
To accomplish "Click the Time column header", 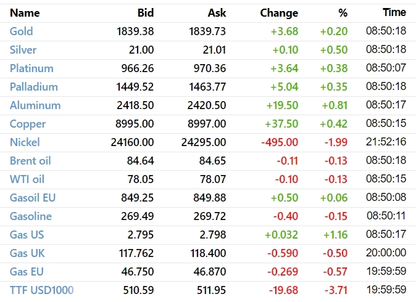I will point(394,12).
